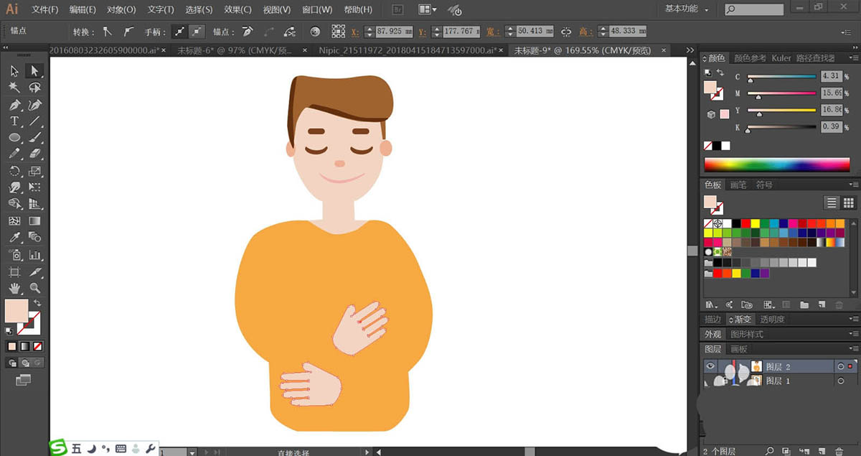
Task: Select the Pen tool
Action: [x=14, y=105]
